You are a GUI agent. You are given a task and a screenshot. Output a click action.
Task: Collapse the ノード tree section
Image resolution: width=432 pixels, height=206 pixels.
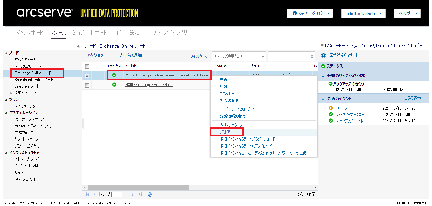pyautogui.click(x=6, y=53)
